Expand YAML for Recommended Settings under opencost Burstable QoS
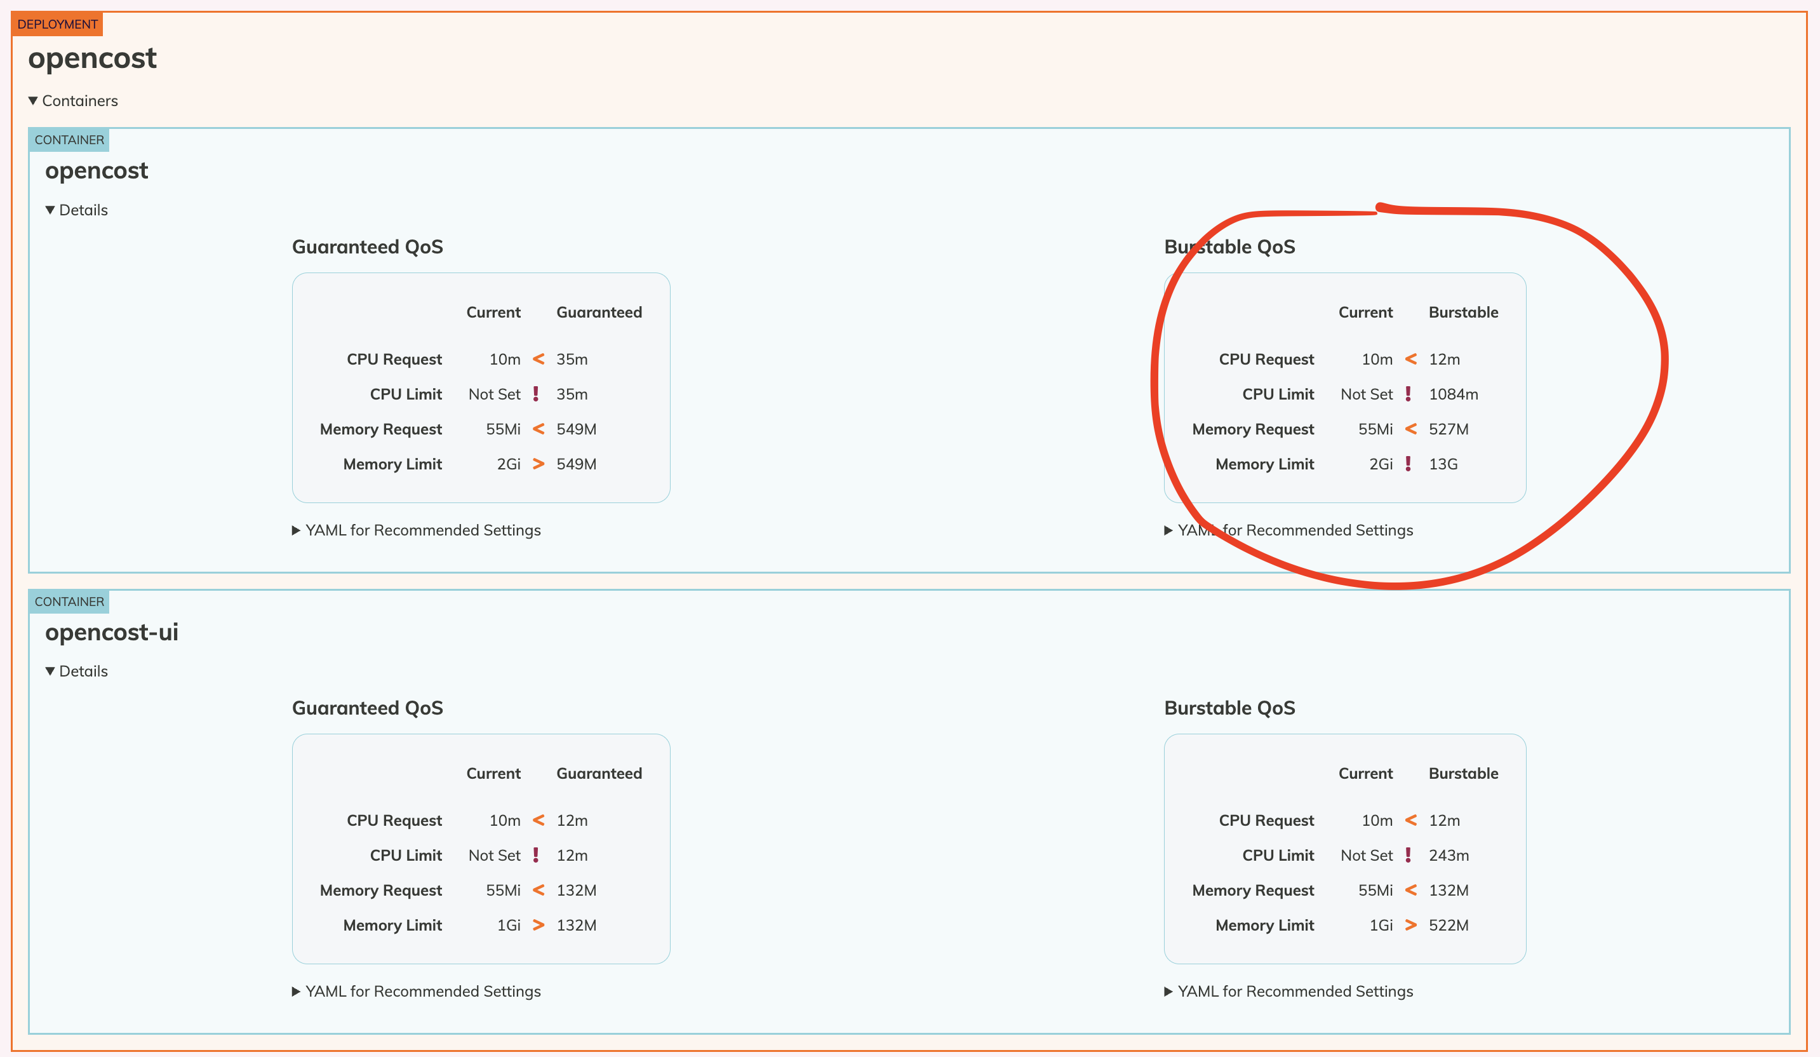 [x=1288, y=530]
